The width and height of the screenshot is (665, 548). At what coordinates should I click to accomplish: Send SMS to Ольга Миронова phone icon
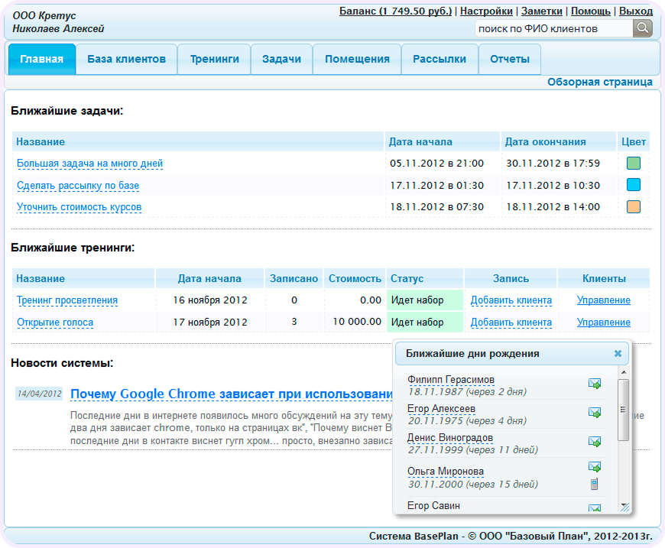[x=595, y=484]
